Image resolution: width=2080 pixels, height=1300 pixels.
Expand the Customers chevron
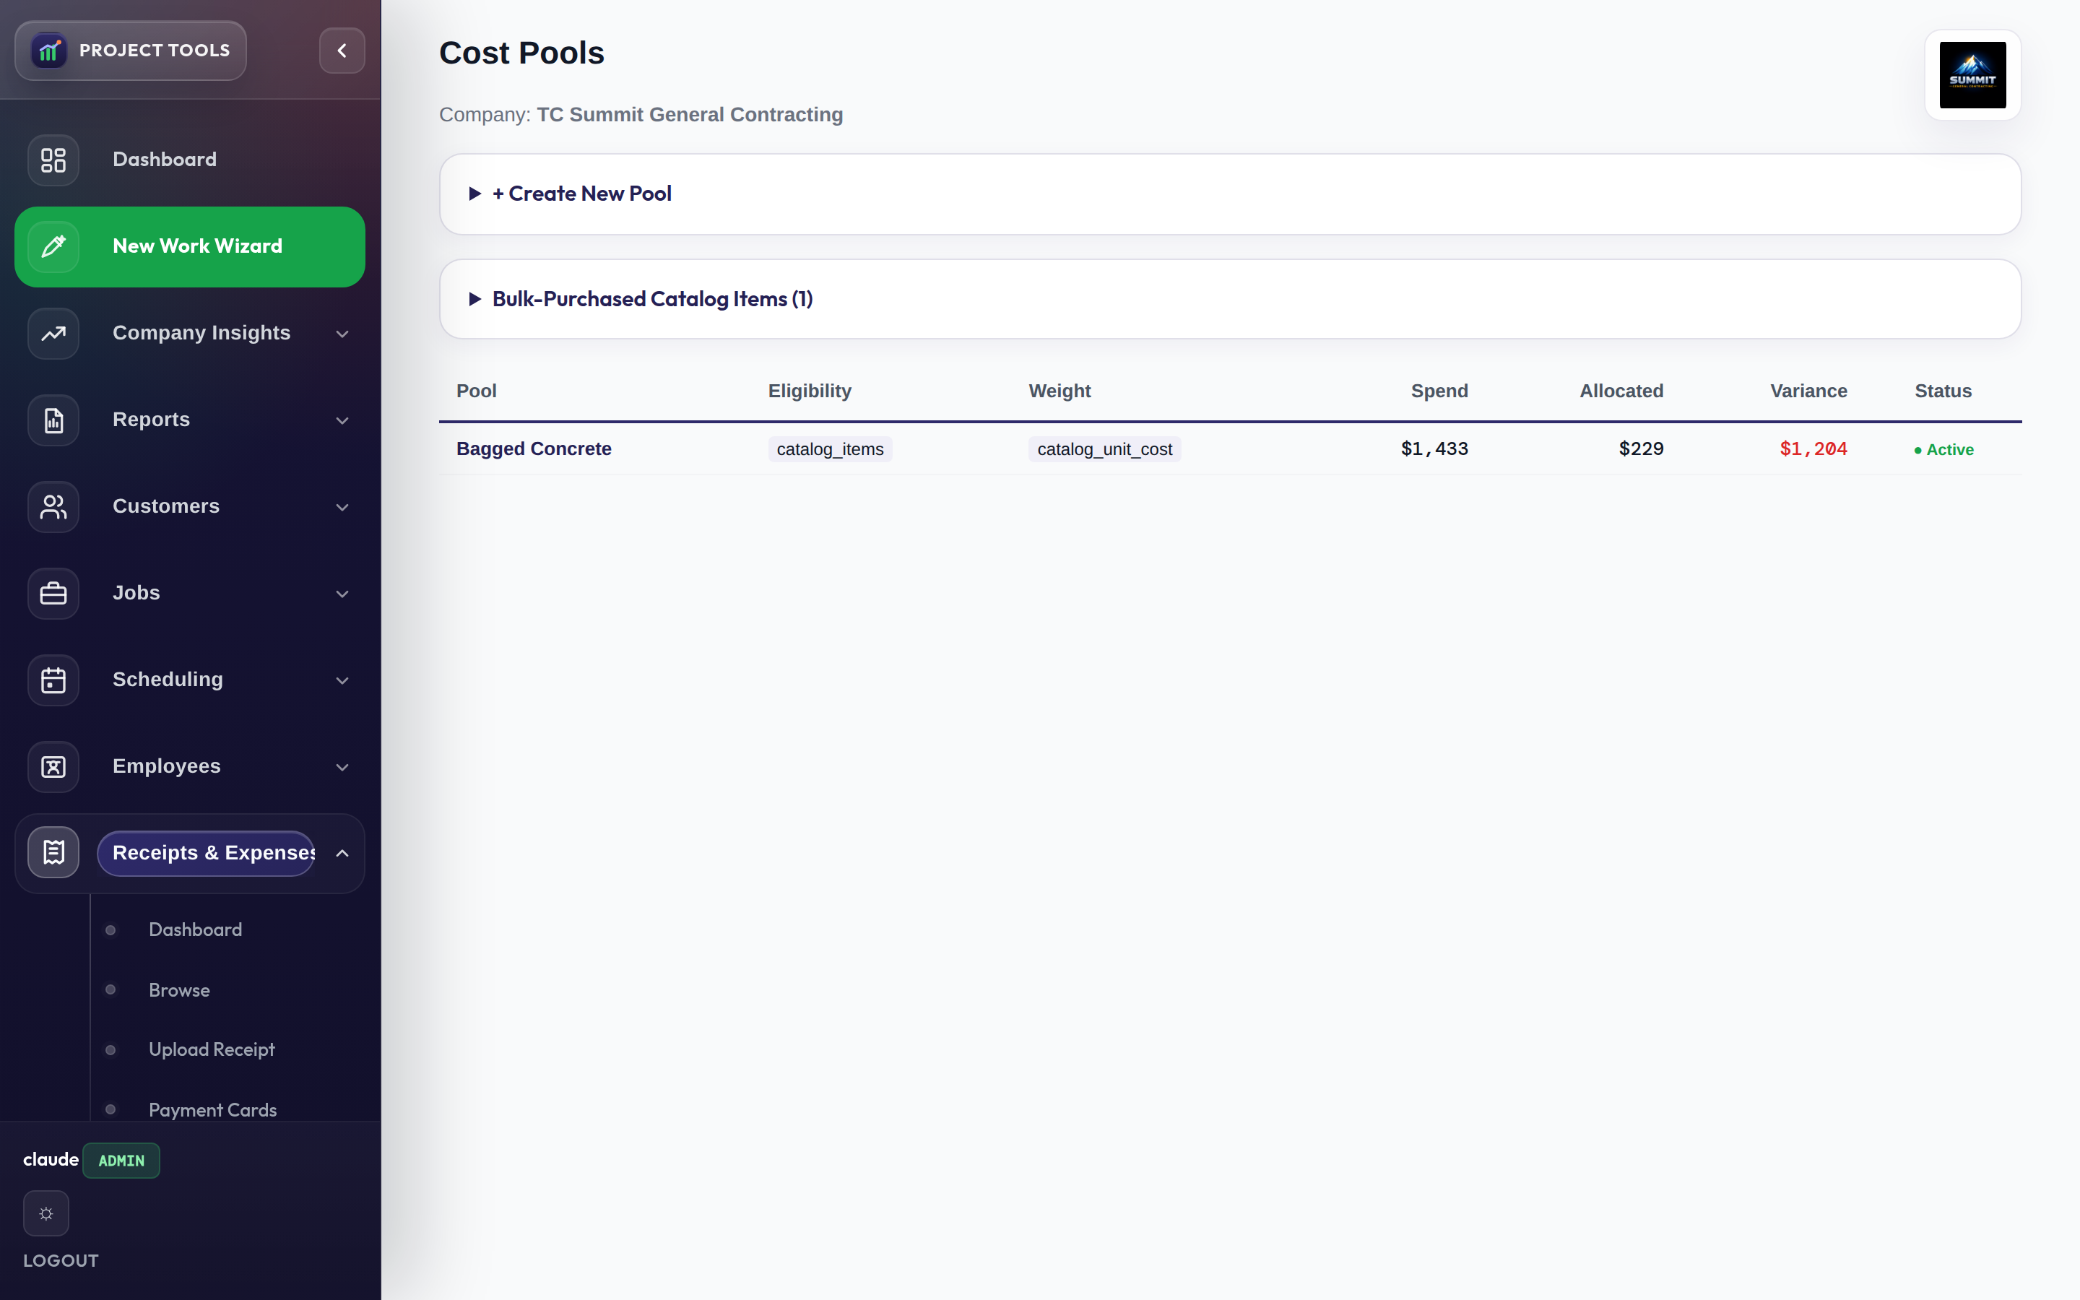click(x=342, y=507)
